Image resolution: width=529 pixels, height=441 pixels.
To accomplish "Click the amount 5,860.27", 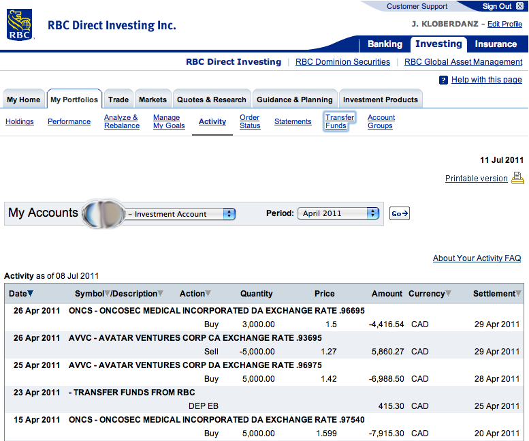I will coord(387,352).
